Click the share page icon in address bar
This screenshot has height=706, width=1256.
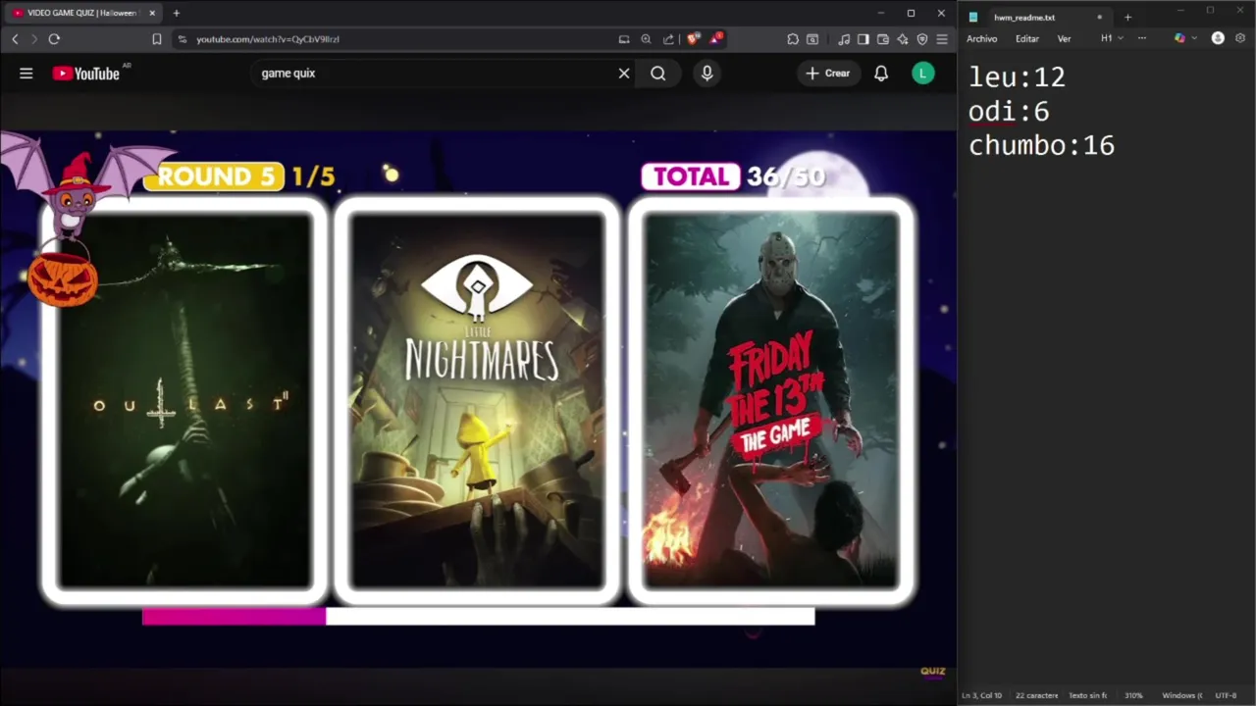[668, 39]
